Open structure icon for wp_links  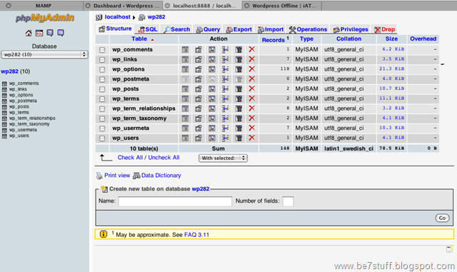[x=199, y=59]
